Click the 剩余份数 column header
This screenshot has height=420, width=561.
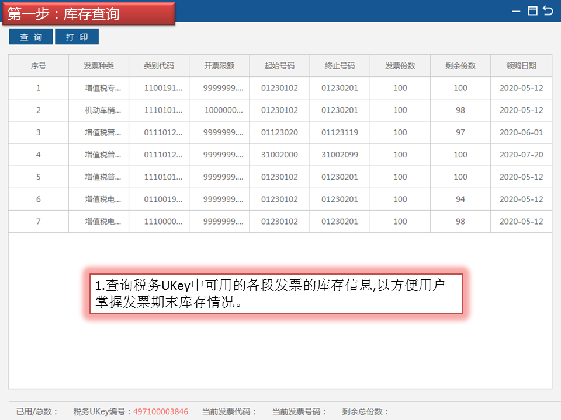point(460,66)
